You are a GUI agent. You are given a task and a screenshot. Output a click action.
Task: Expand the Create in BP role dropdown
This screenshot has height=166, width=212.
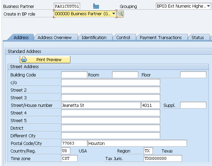(113, 14)
